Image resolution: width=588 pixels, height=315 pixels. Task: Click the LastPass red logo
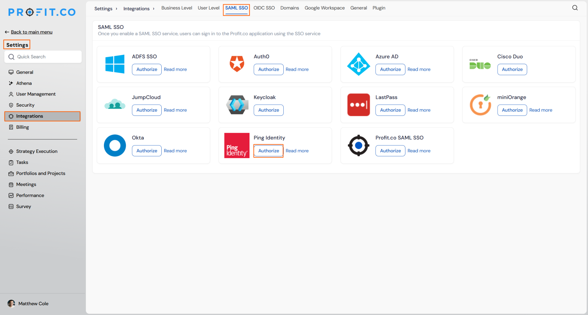click(359, 105)
